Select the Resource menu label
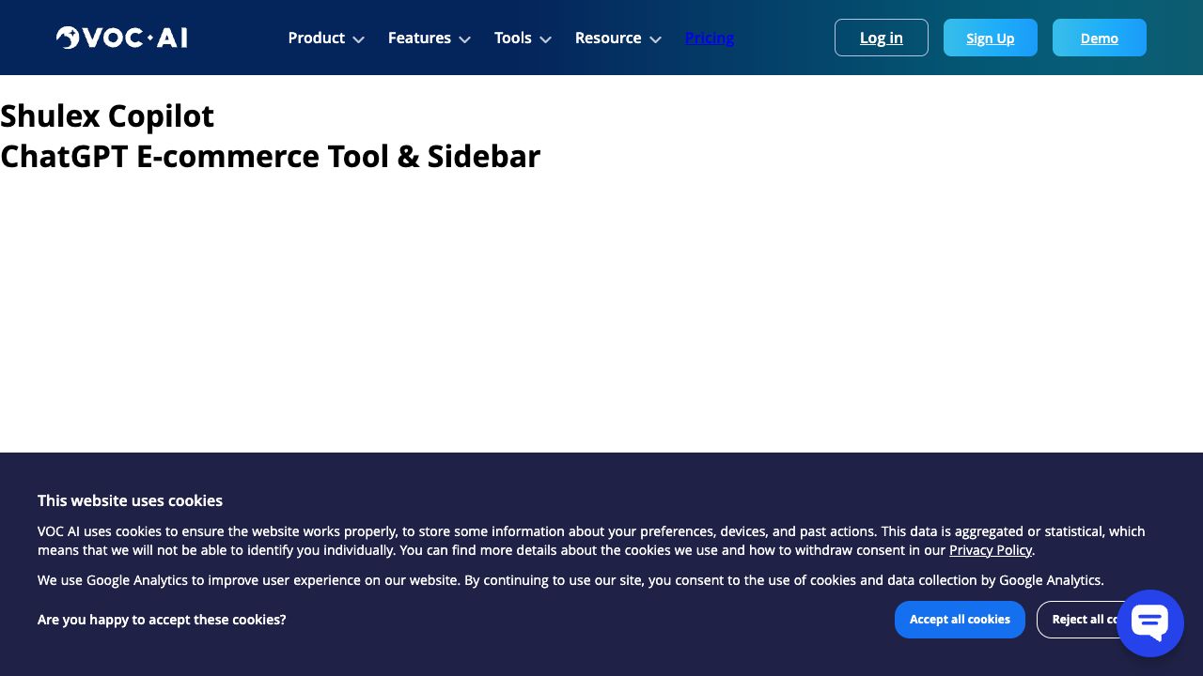 click(x=607, y=38)
